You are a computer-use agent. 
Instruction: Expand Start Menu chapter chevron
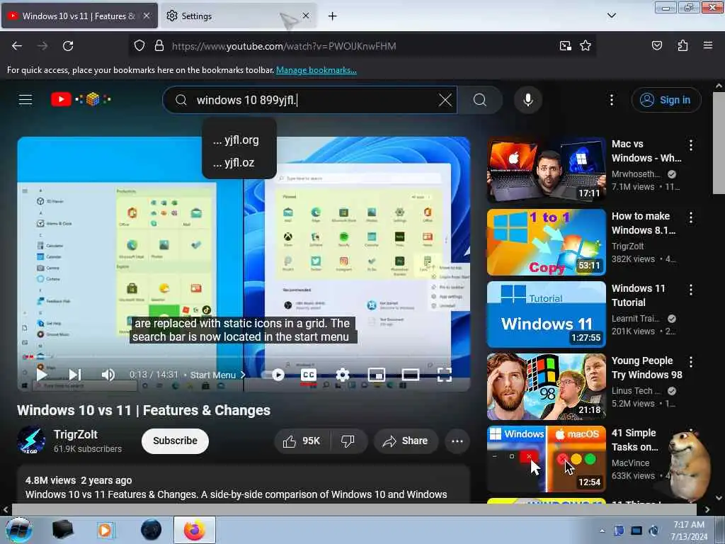point(244,375)
